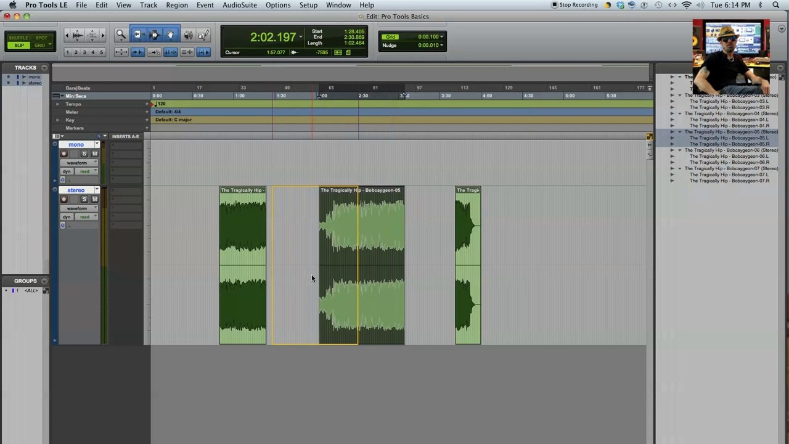
Task: Open stereo track waveform view selector
Action: (x=79, y=208)
